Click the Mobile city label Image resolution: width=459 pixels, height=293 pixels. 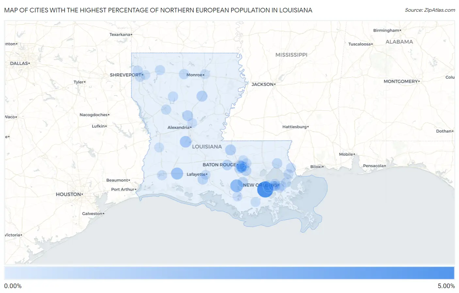pos(346,154)
